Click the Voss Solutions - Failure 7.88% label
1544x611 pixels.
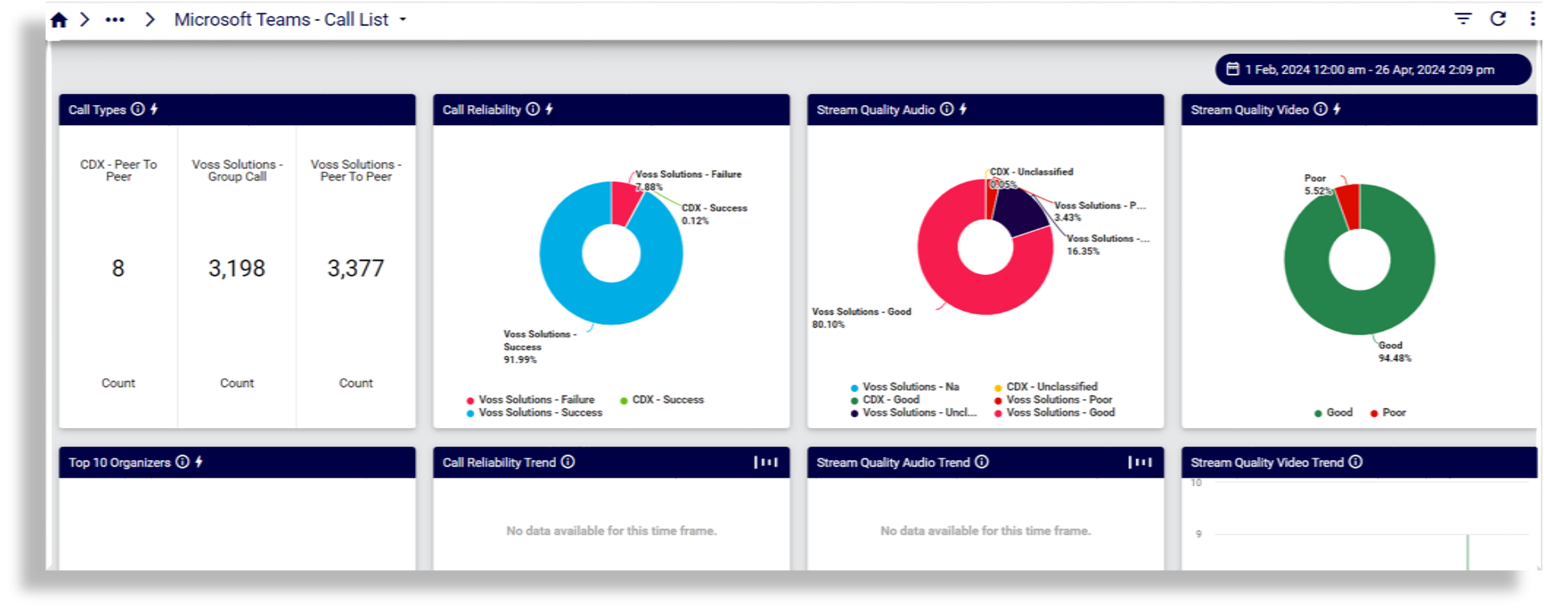688,180
